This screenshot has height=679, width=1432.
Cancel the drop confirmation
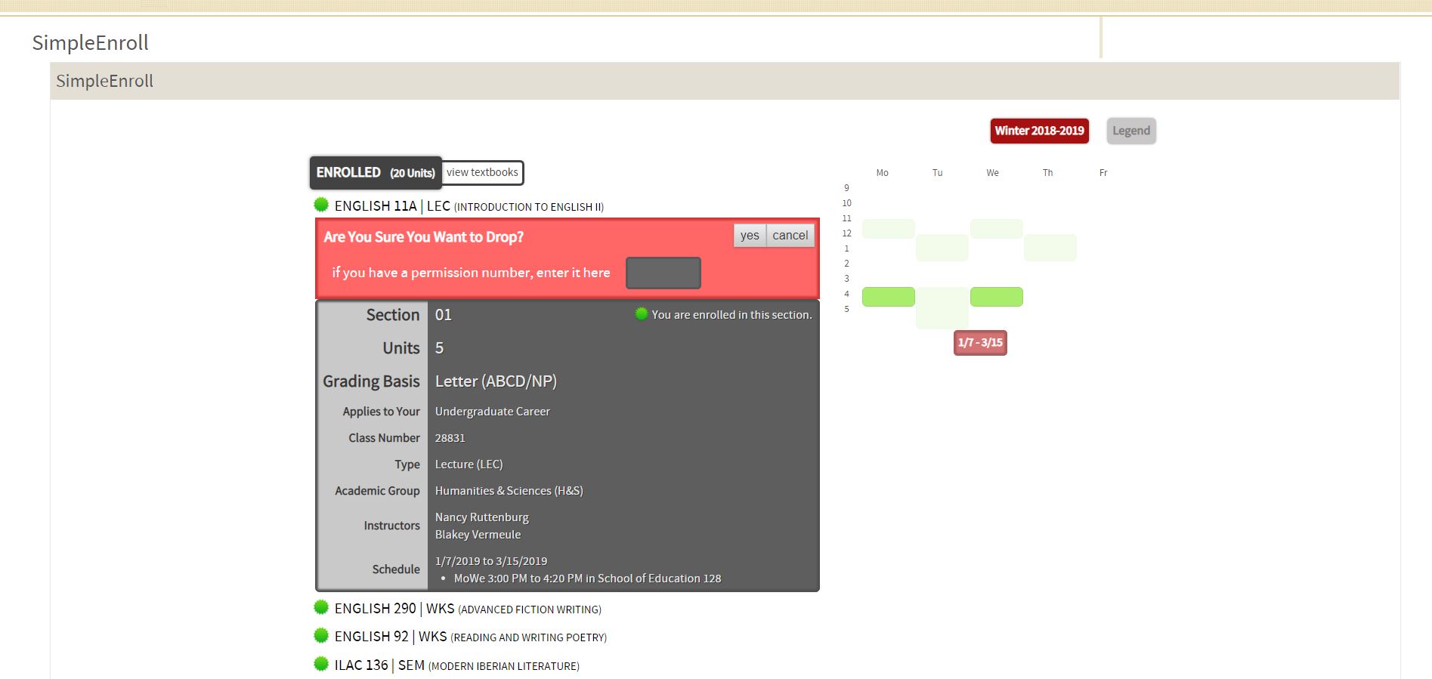coord(790,236)
